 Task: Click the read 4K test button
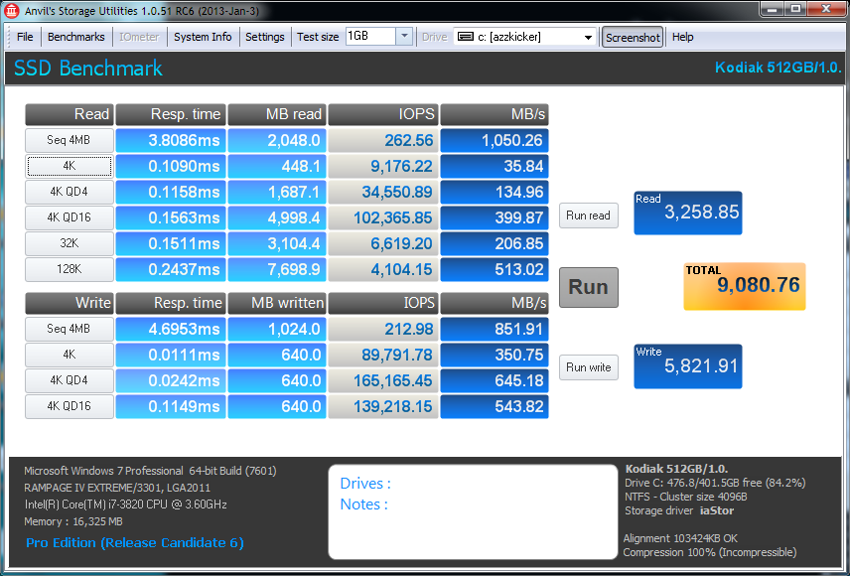(x=70, y=166)
